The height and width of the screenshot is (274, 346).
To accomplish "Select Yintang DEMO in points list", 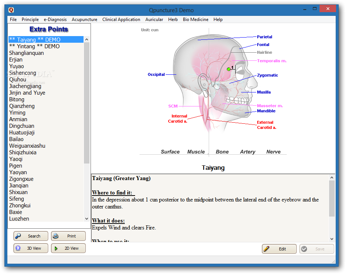I will (46, 46).
